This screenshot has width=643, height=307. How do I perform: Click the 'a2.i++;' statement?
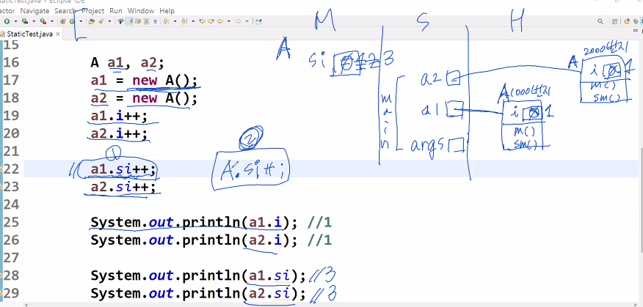point(119,133)
